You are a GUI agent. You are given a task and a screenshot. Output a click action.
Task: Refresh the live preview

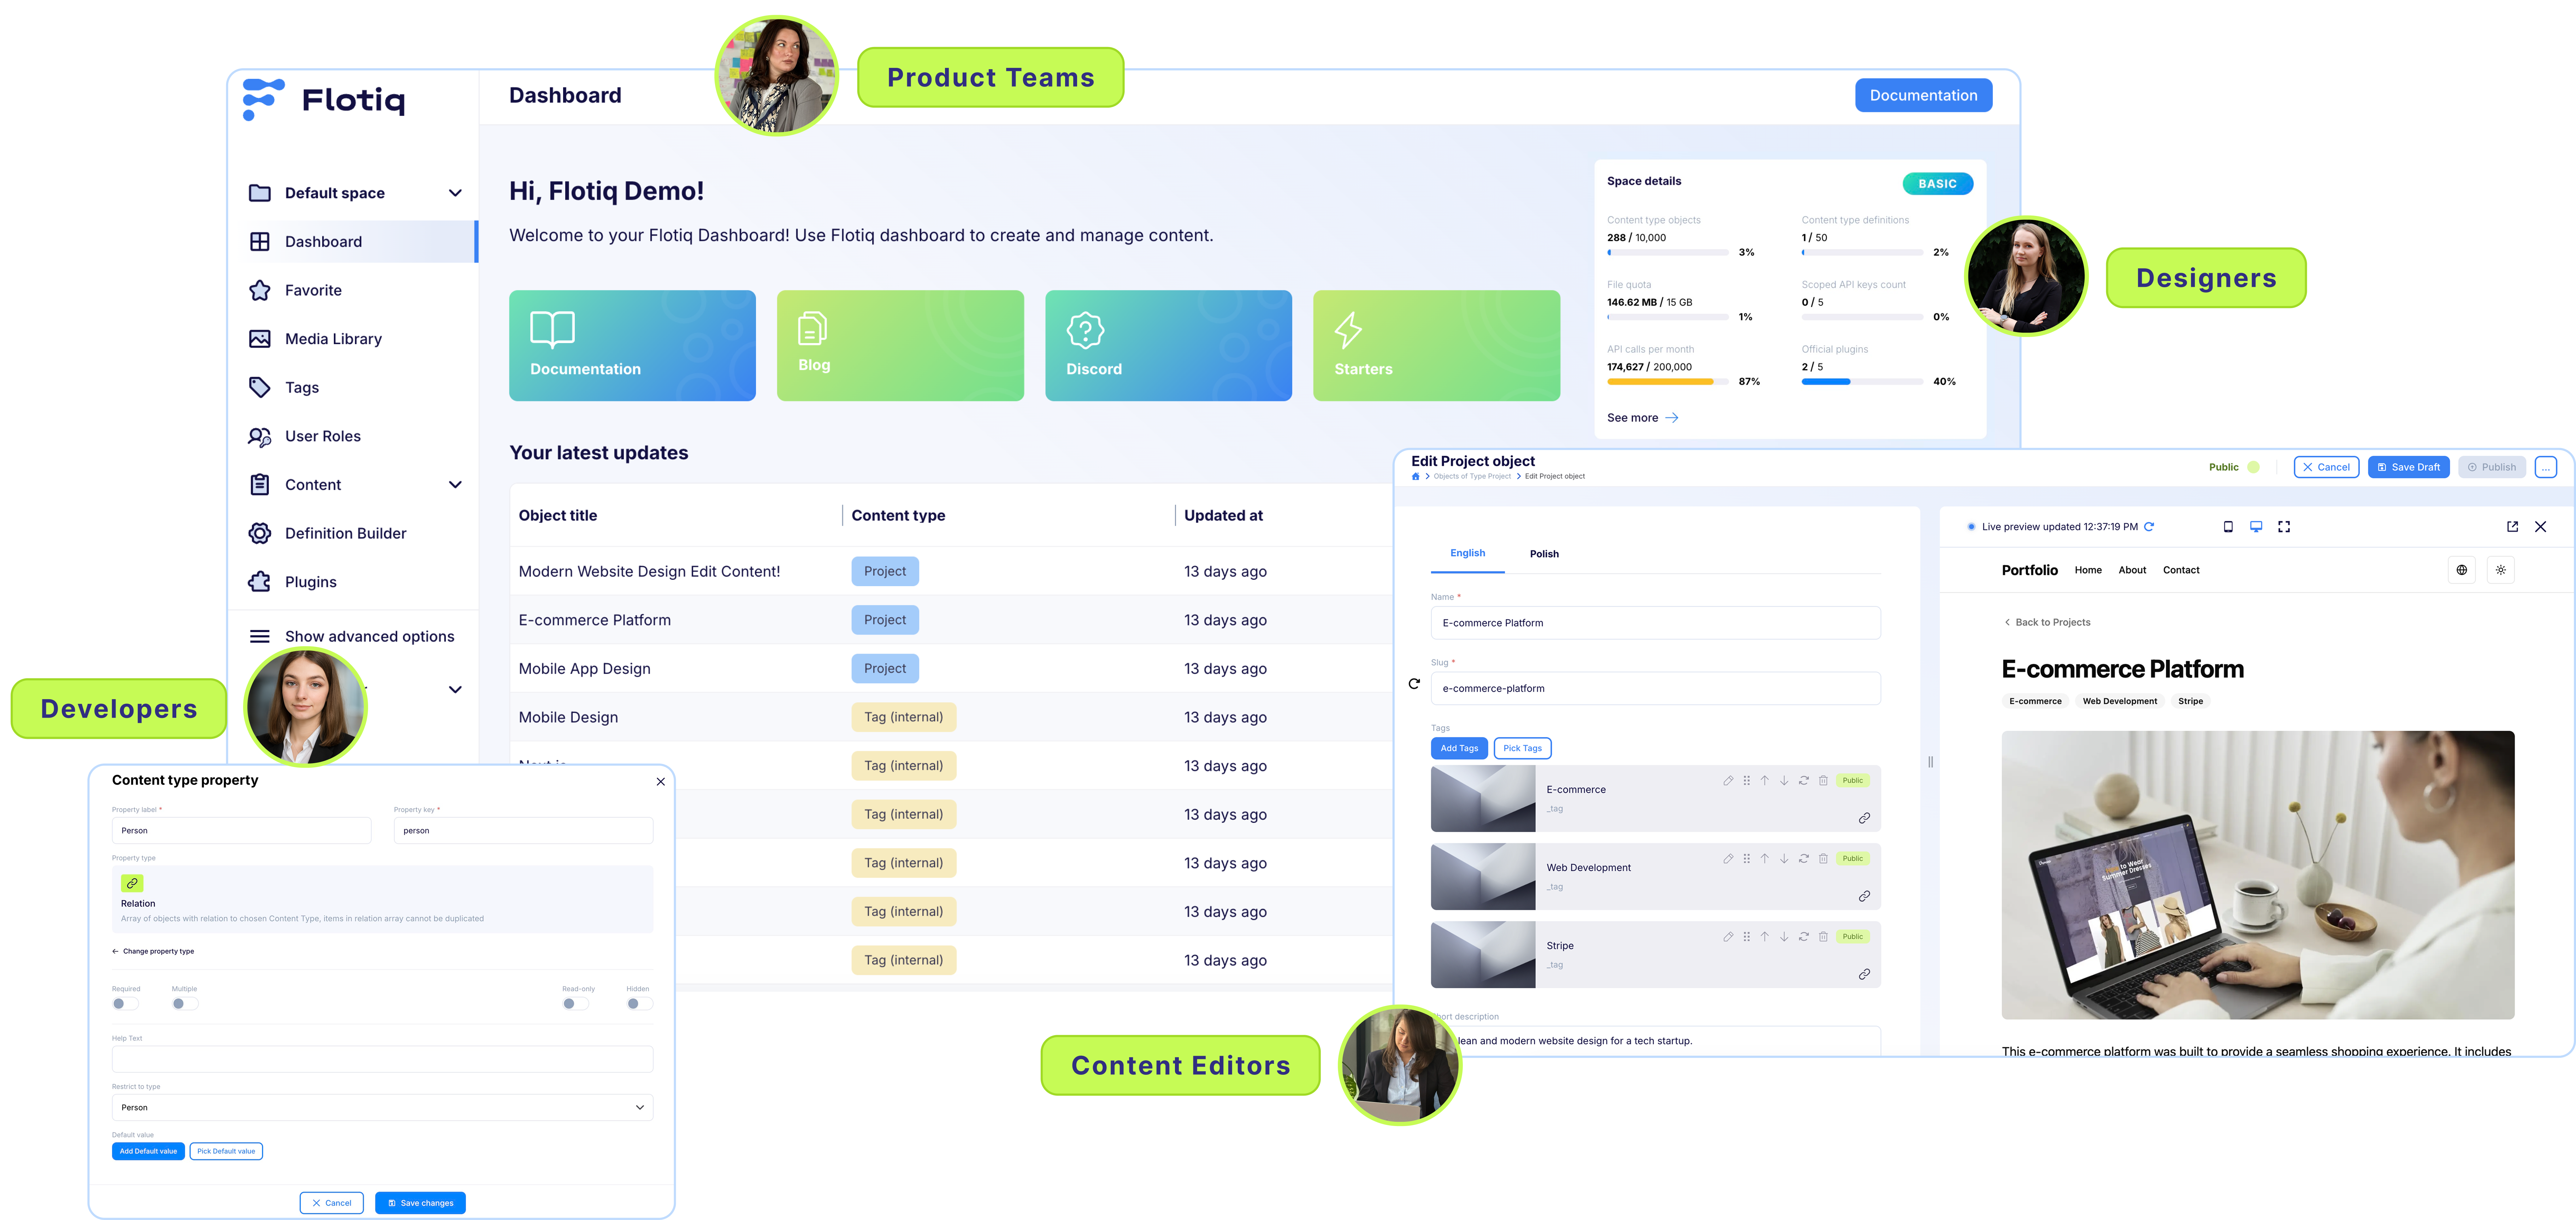pyautogui.click(x=2149, y=527)
